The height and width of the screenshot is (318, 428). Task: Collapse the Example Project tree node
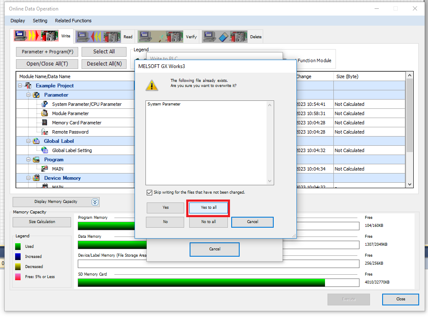20,86
